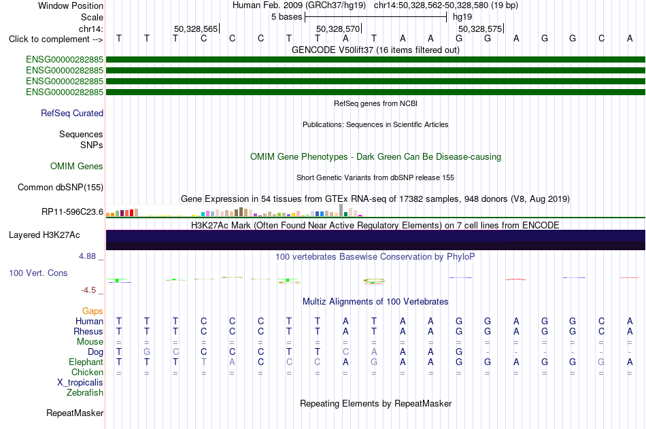646x429 pixels.
Task: Click the 'OMIM Genes' track label
Action: (x=76, y=166)
